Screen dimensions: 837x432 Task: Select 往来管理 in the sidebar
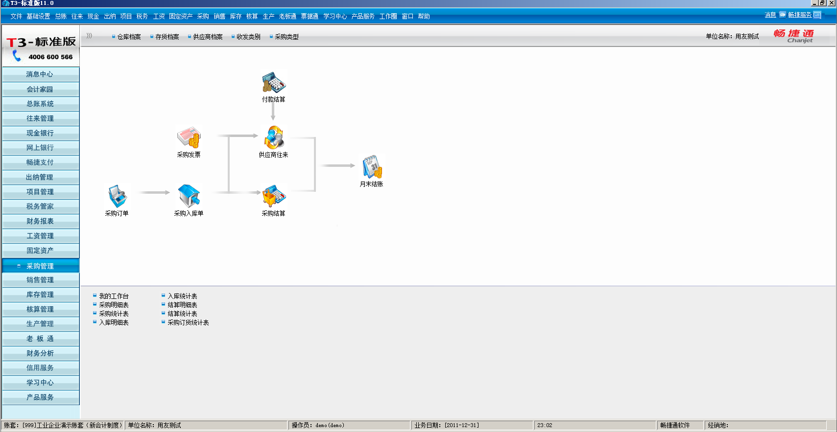coord(41,118)
